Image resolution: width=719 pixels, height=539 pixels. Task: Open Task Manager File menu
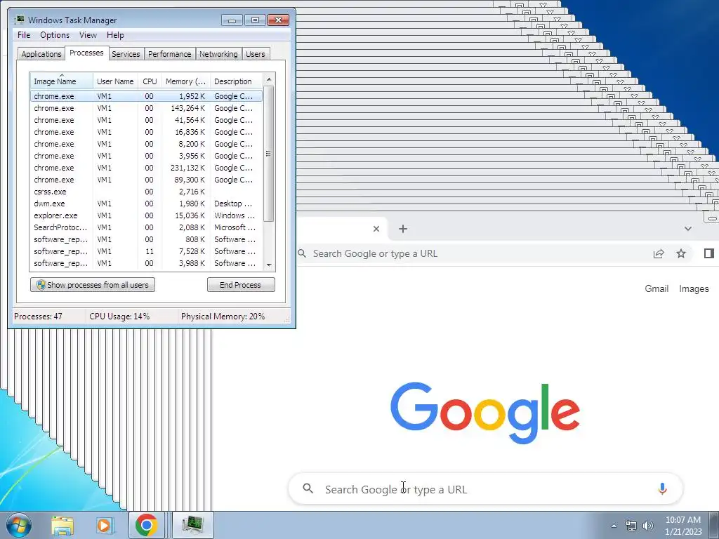pyautogui.click(x=24, y=35)
